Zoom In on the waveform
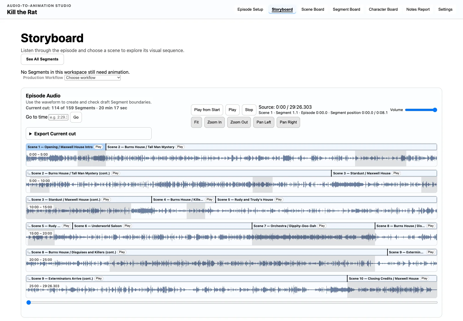 tap(214, 122)
